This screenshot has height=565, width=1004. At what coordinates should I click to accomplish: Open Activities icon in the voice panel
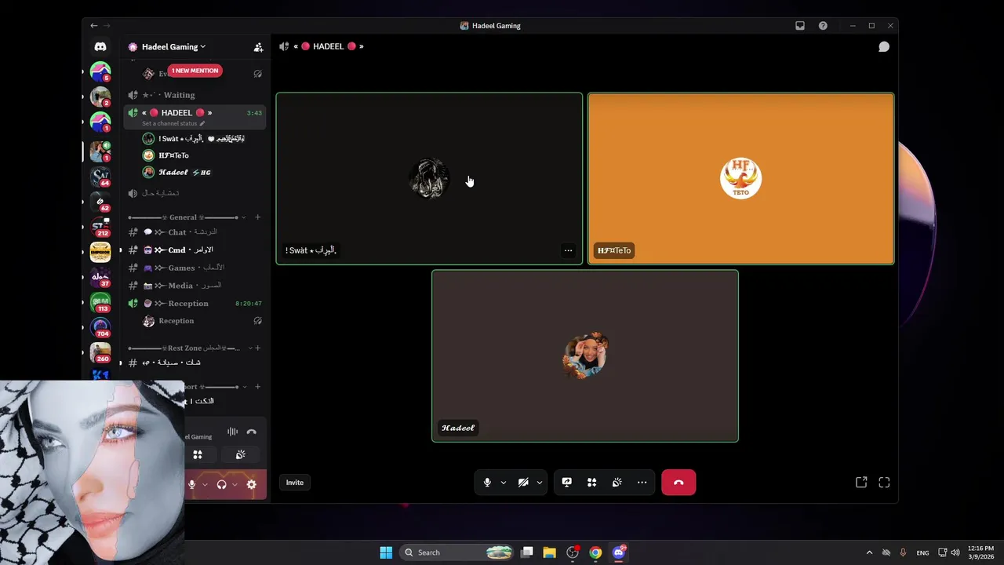point(198,454)
